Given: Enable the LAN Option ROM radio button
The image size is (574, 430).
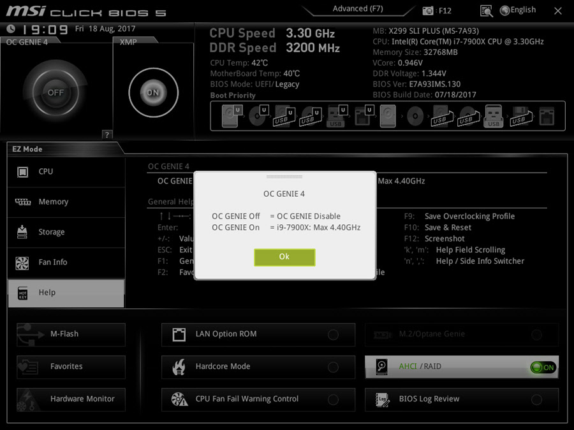Looking at the screenshot, I should pos(333,334).
